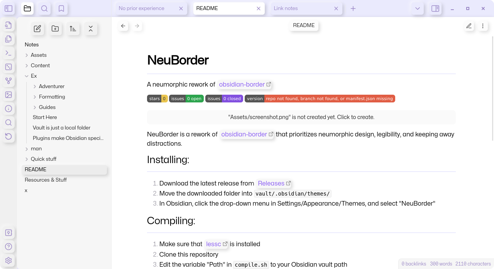
Task: Collapse the left sidebar
Action: tap(8, 8)
